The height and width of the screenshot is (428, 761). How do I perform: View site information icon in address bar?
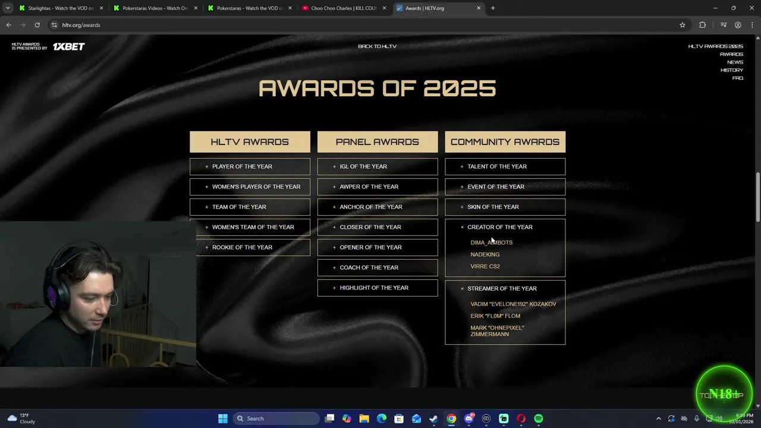click(54, 25)
